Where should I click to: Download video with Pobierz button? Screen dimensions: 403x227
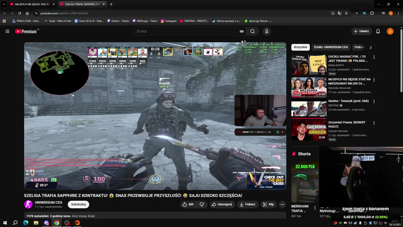point(247,204)
